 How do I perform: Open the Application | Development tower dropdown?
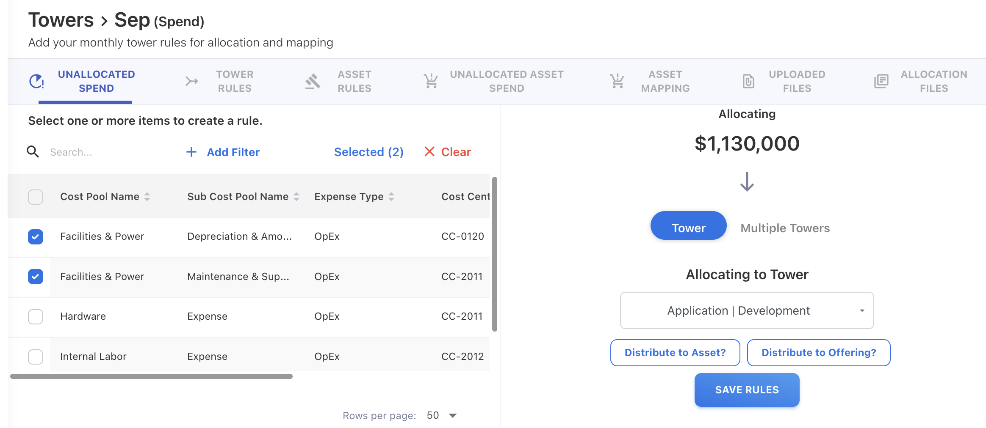pos(747,311)
